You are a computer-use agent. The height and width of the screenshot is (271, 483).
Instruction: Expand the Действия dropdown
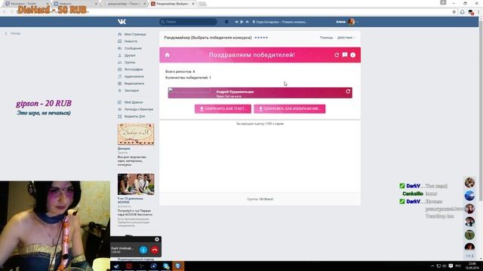[346, 38]
